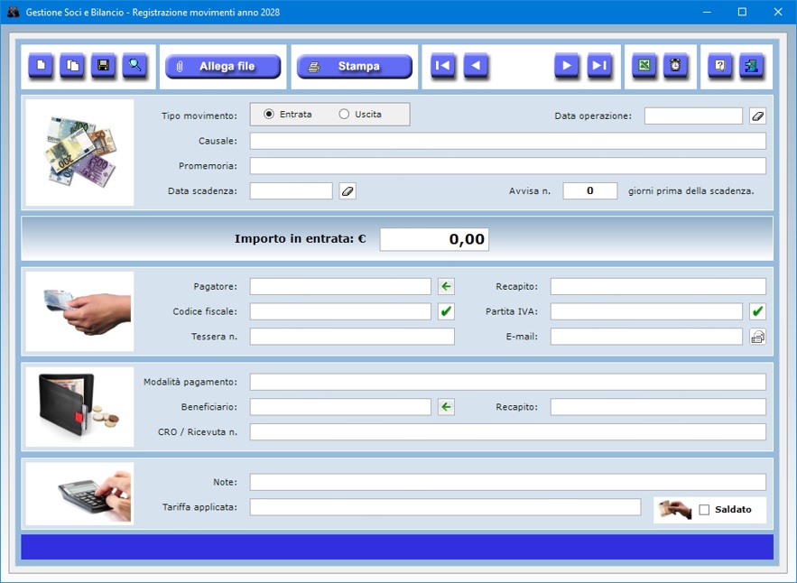Click the Importo in entrata amount field

point(434,239)
